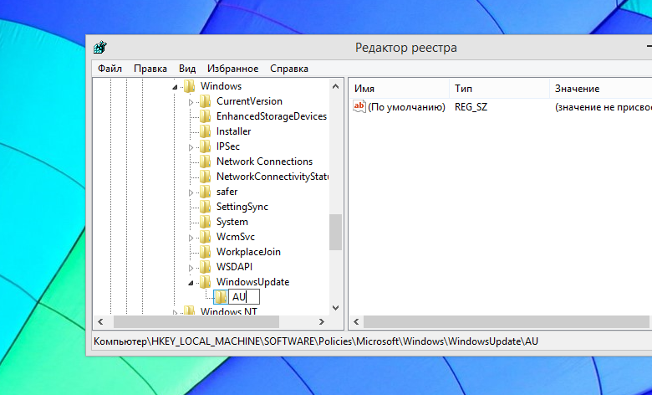This screenshot has height=395, width=652.
Task: Click the tree pane scroll right arrow
Action: click(x=322, y=321)
